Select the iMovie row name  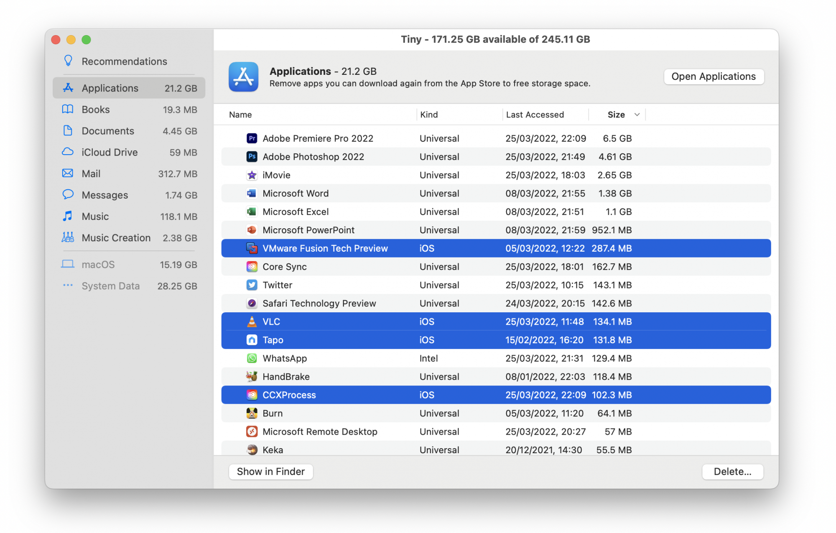(276, 175)
